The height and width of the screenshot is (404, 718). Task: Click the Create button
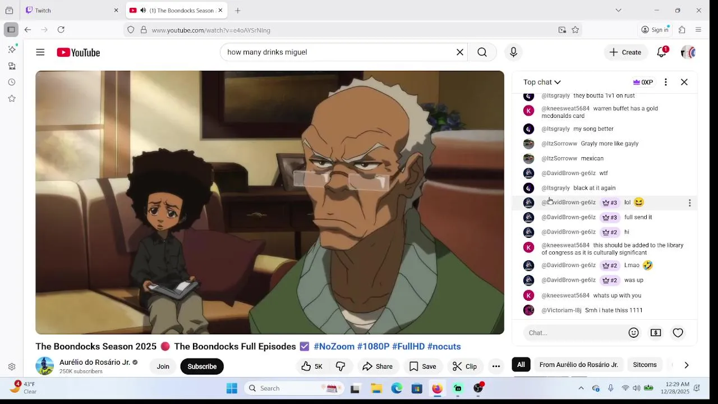(625, 52)
